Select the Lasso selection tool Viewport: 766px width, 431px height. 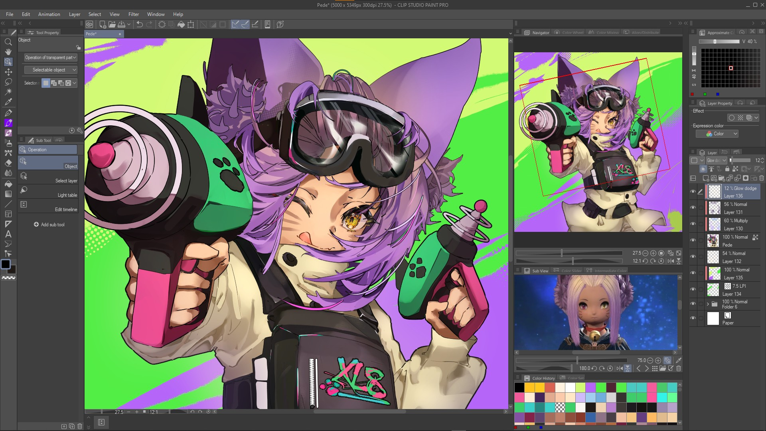pos(8,82)
